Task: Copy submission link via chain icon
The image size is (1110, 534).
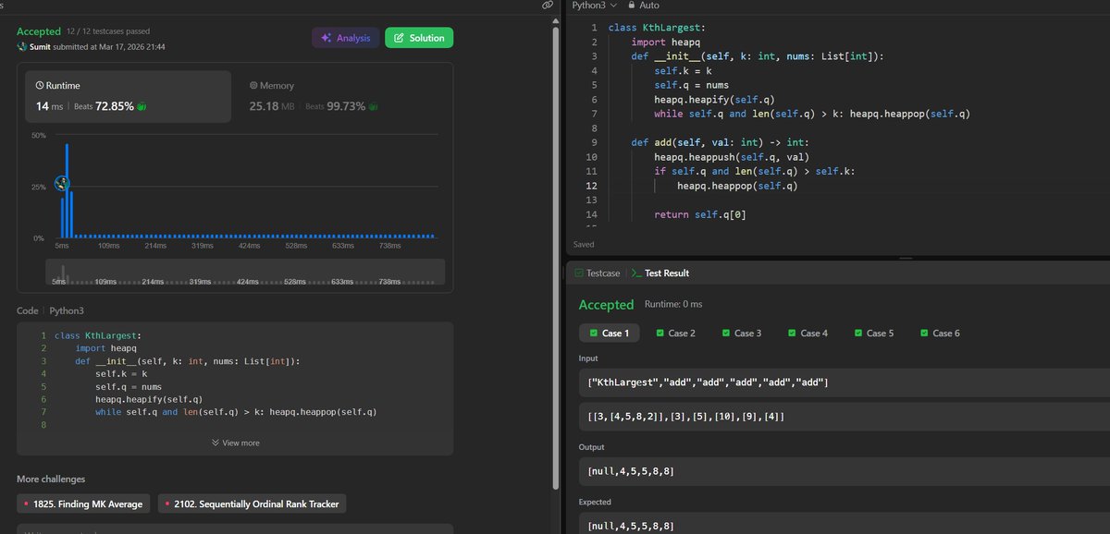Action: pos(548,6)
